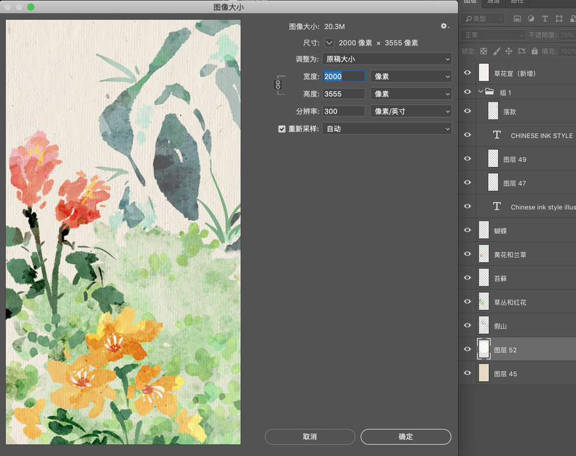Click the prevent artboard auto-nesting lock icon
Image resolution: width=576 pixels, height=456 pixels.
click(x=522, y=51)
